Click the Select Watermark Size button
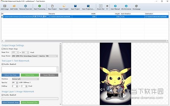The height and width of the screenshot is (106, 170). (30, 102)
